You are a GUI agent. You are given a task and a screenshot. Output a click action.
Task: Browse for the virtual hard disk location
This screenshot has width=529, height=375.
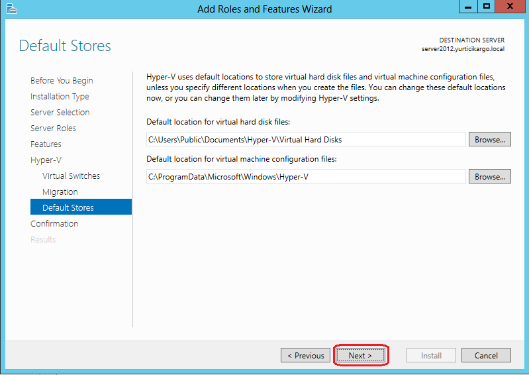[490, 139]
